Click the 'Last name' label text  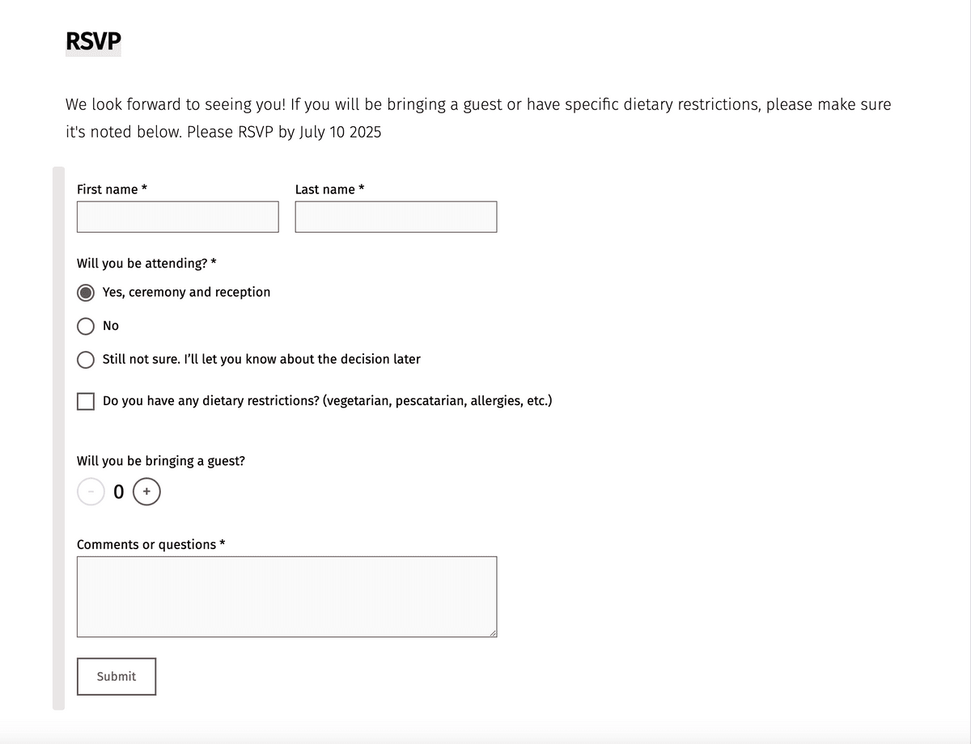pos(325,189)
